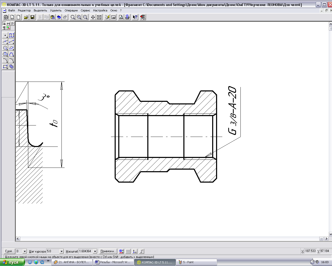
Task: Undo last action with blue arrow
Action: pos(59,17)
